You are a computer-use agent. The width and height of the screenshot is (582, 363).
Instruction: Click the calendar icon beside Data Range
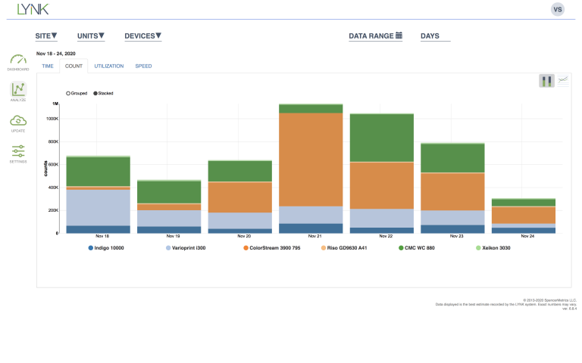(x=399, y=36)
